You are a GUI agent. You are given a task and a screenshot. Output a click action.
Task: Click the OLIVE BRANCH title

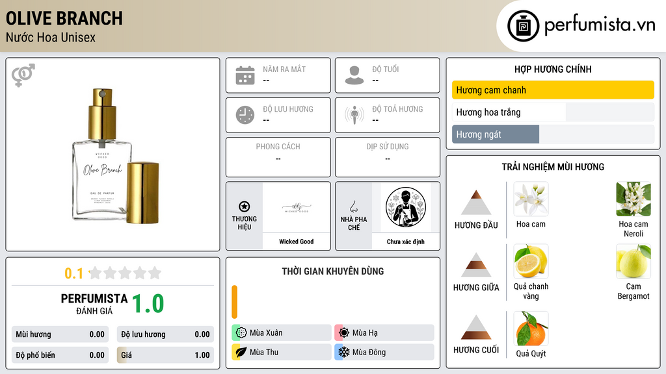[x=64, y=19]
